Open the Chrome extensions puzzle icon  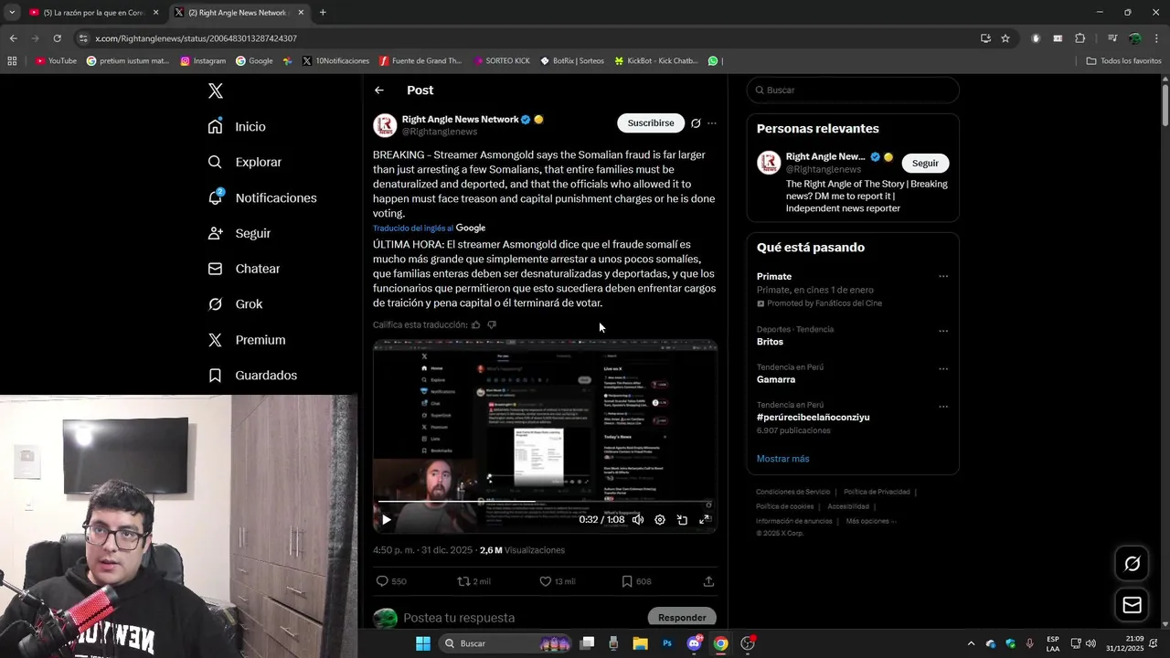coord(1080,38)
